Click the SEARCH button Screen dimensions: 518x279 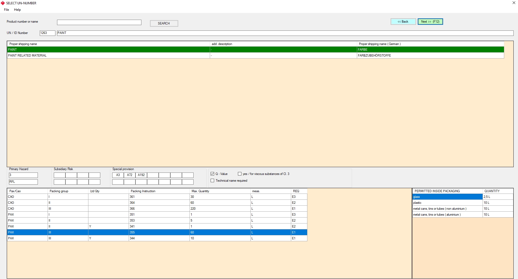click(x=164, y=23)
